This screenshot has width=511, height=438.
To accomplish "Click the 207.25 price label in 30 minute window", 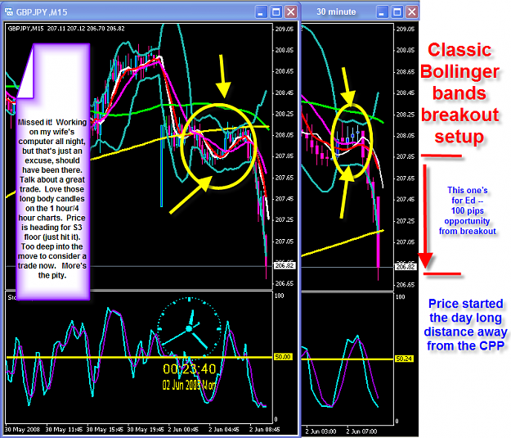I will 406,221.
